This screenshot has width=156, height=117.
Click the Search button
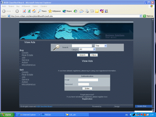tap(83, 55)
